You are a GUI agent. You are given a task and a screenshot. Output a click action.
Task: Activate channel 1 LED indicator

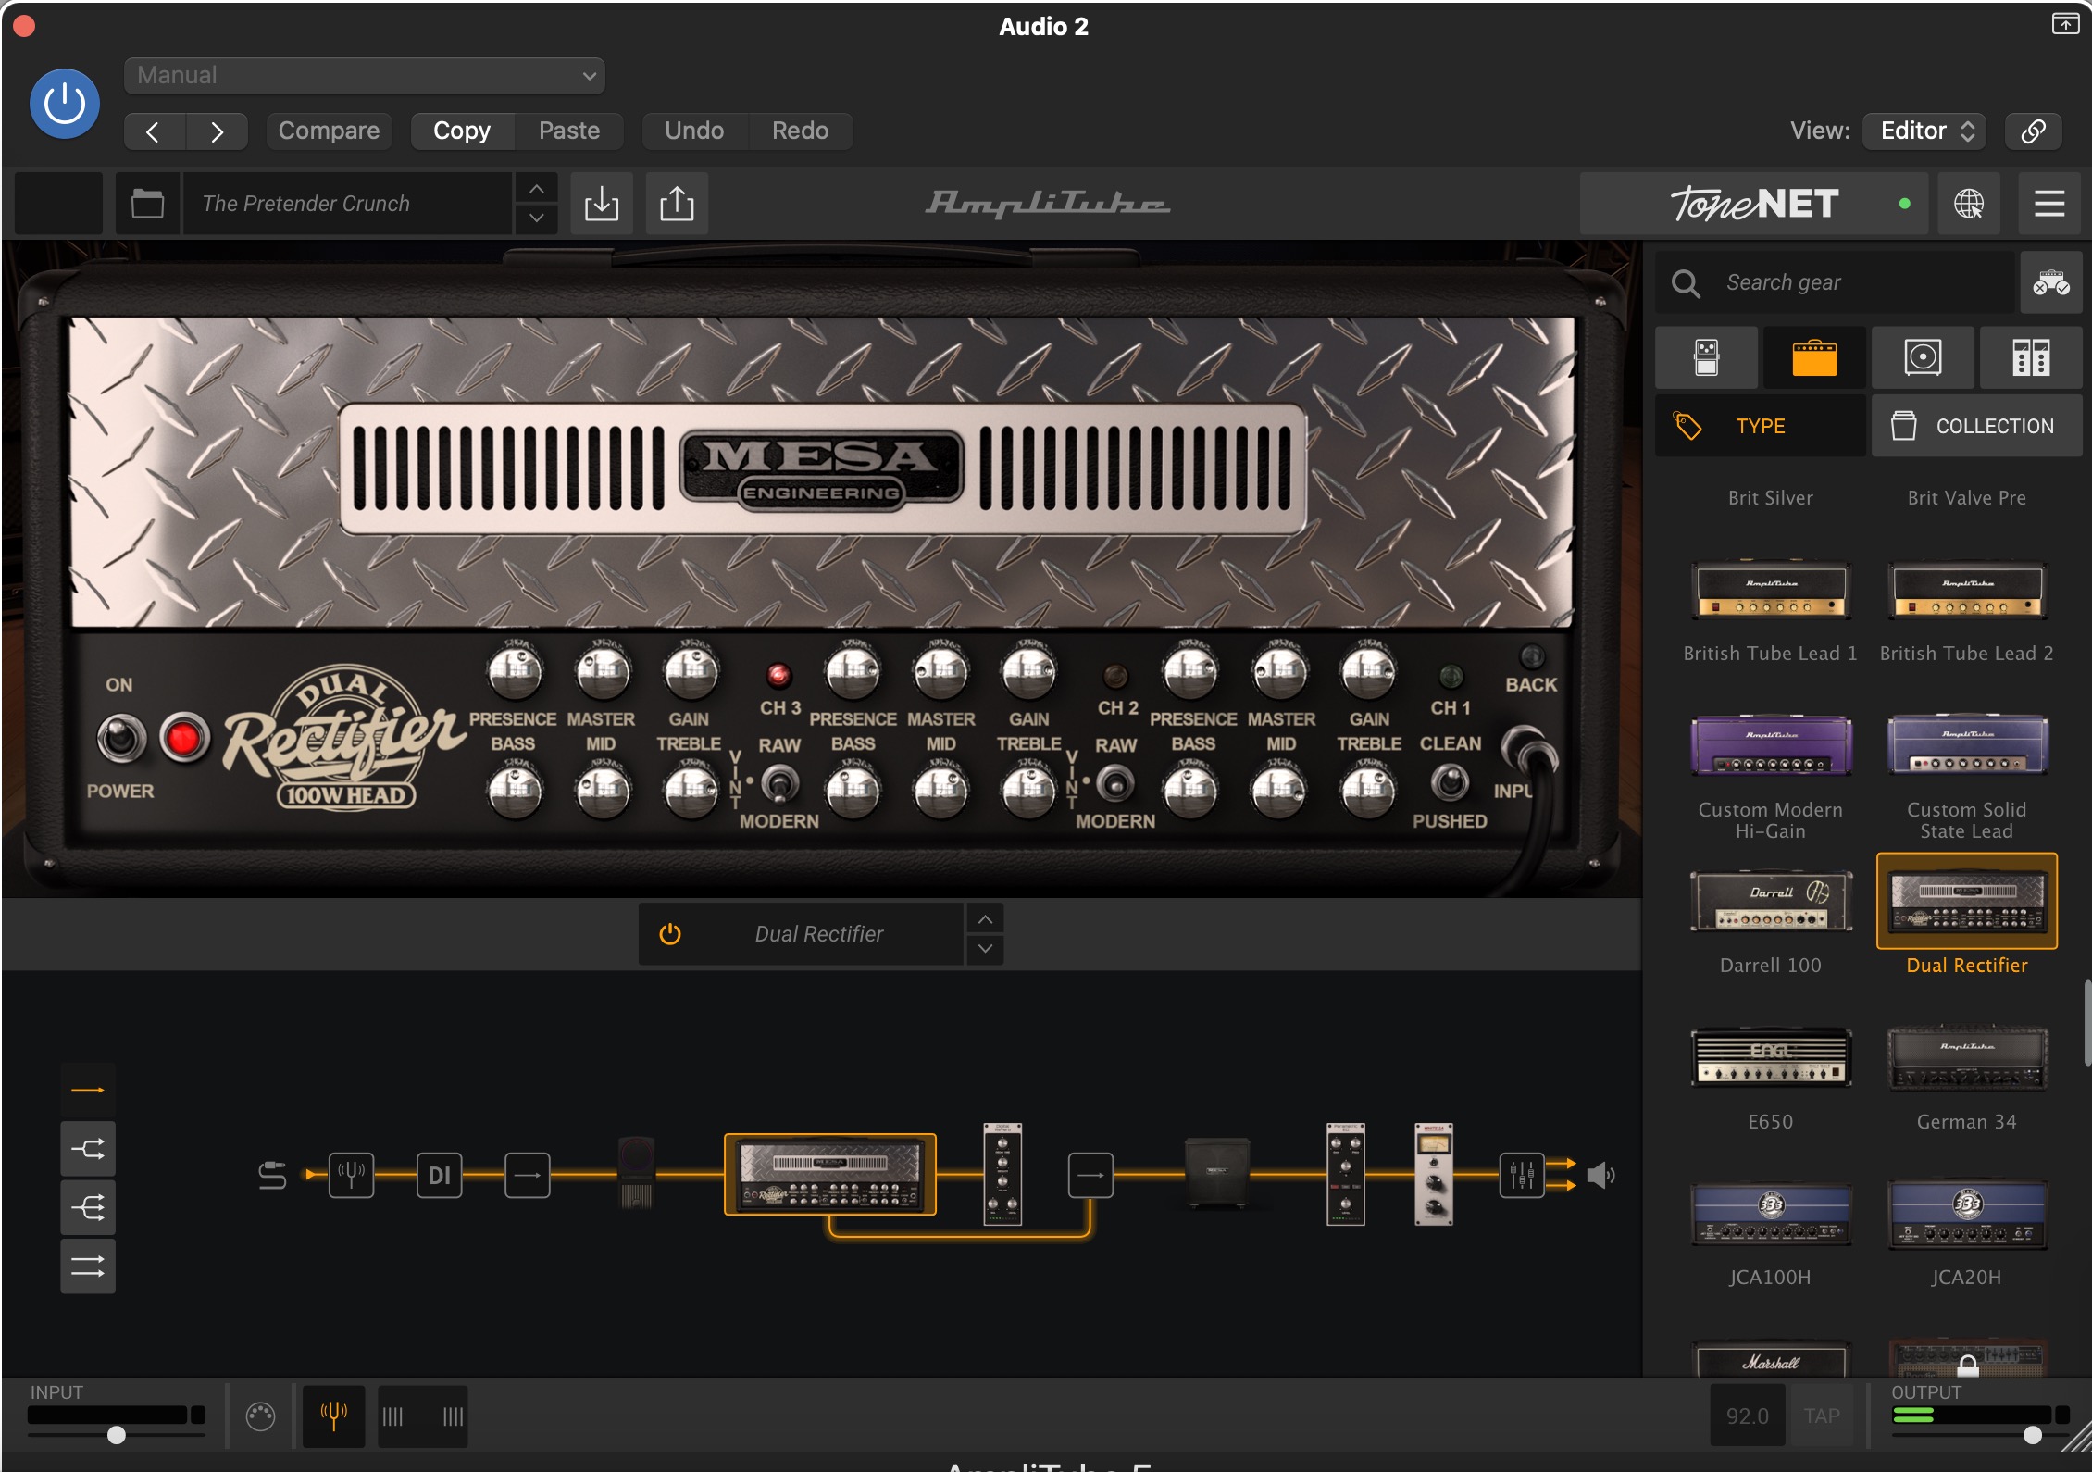point(1451,675)
